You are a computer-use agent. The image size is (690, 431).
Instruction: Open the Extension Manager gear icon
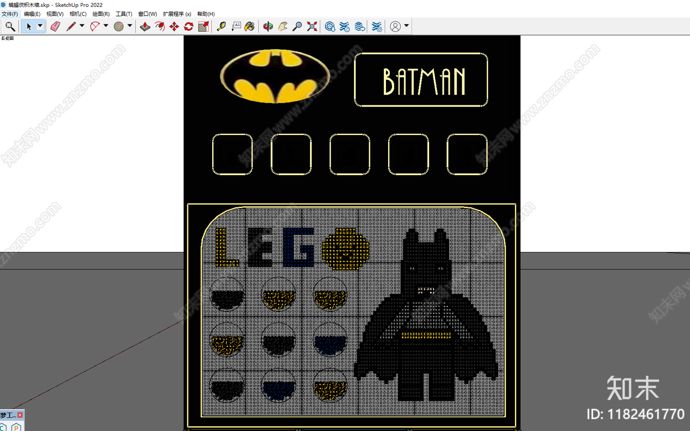(x=377, y=27)
